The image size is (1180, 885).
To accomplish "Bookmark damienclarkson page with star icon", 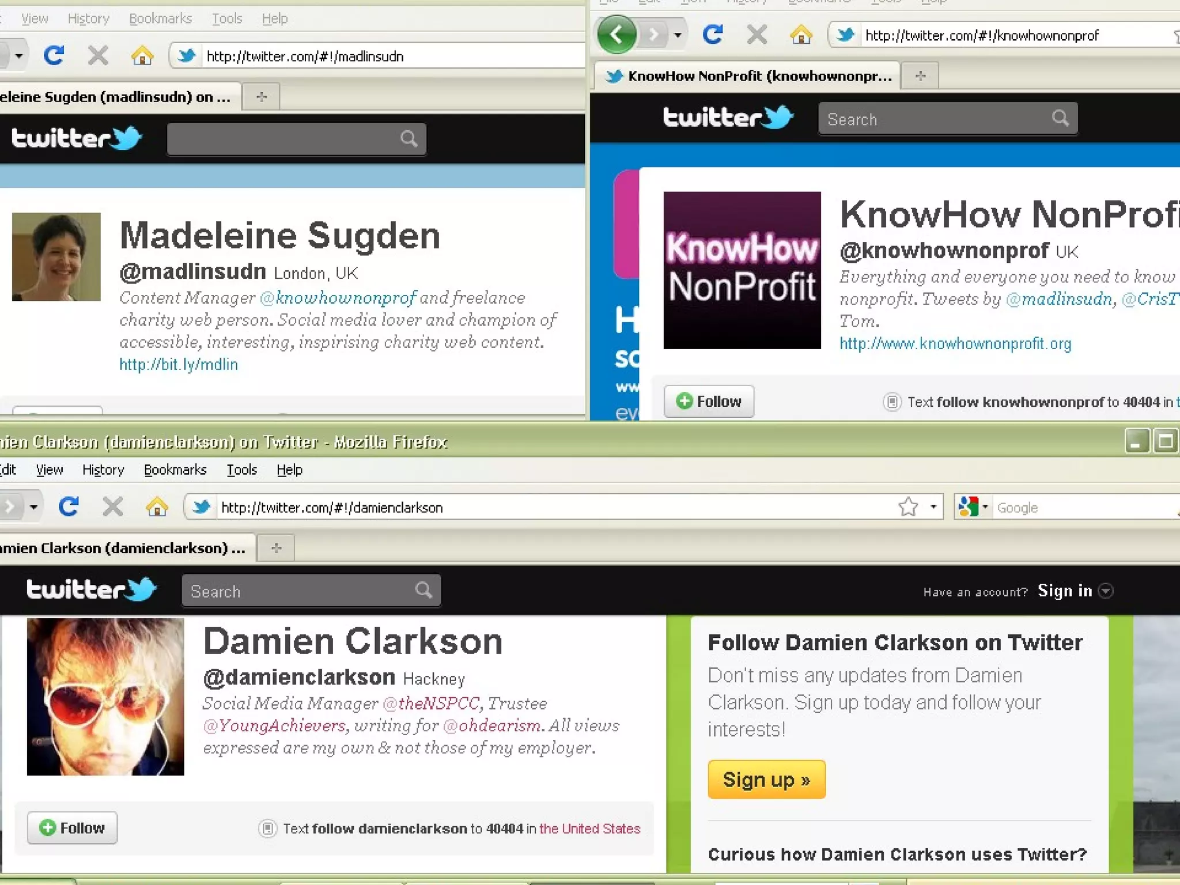I will click(907, 507).
